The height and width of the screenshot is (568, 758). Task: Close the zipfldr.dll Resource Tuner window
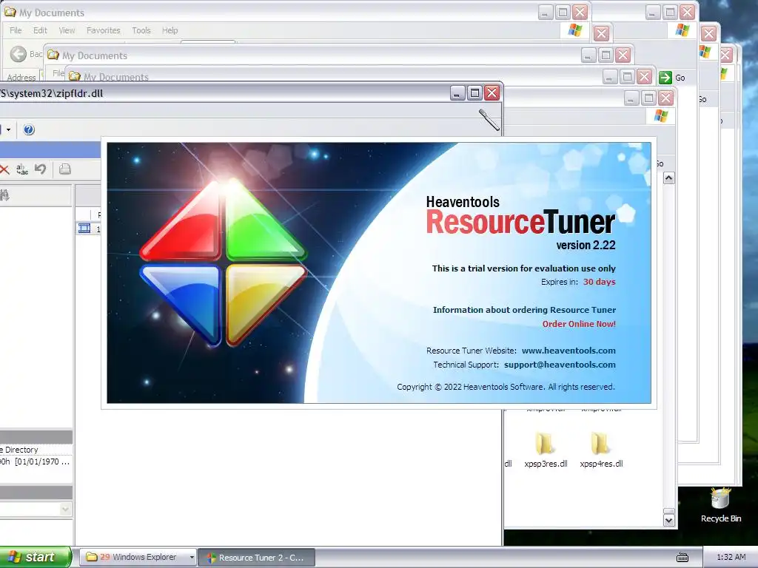pos(492,92)
